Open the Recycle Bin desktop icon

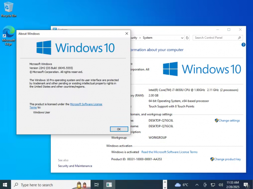9,9
